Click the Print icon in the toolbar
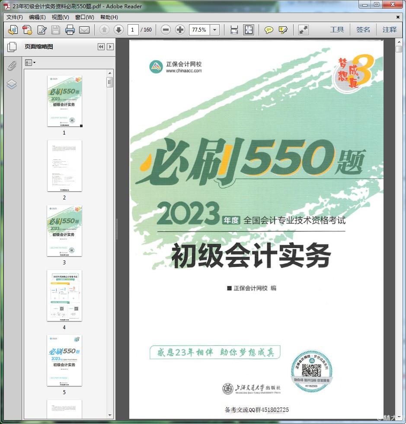This screenshot has height=424, width=406. [x=70, y=30]
